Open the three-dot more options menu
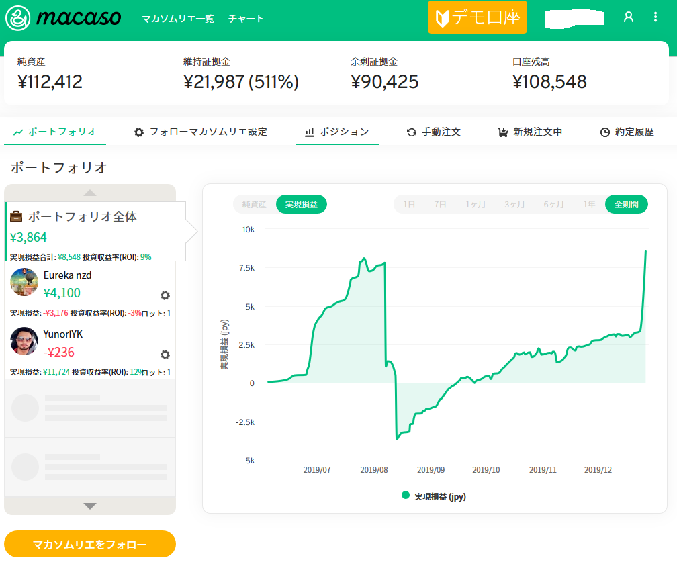The width and height of the screenshot is (677, 562). [656, 17]
